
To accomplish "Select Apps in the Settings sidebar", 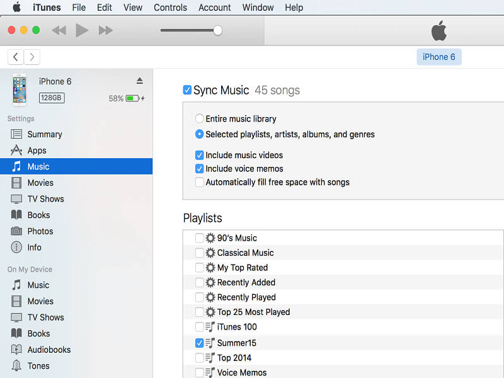I will (x=37, y=151).
